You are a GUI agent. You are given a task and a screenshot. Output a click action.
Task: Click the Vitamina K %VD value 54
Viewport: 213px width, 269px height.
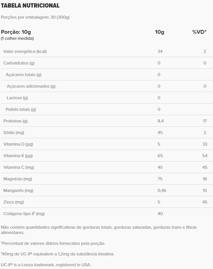coord(205,156)
